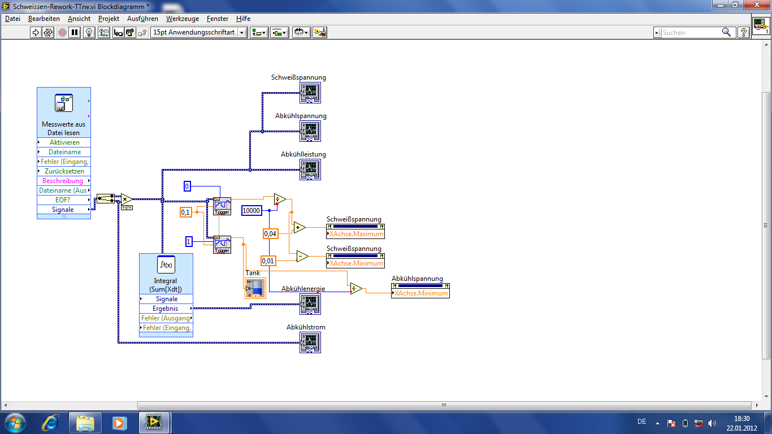The width and height of the screenshot is (772, 434).
Task: Open the Fenster menu
Action: 218,19
